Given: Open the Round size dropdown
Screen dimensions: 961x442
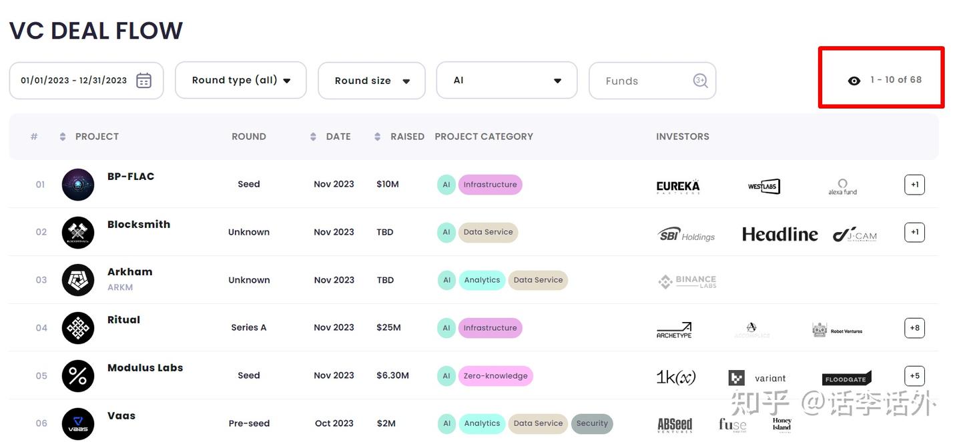Looking at the screenshot, I should (x=371, y=81).
